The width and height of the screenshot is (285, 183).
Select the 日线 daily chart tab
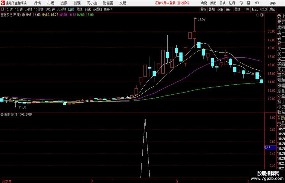pyautogui.click(x=71, y=9)
